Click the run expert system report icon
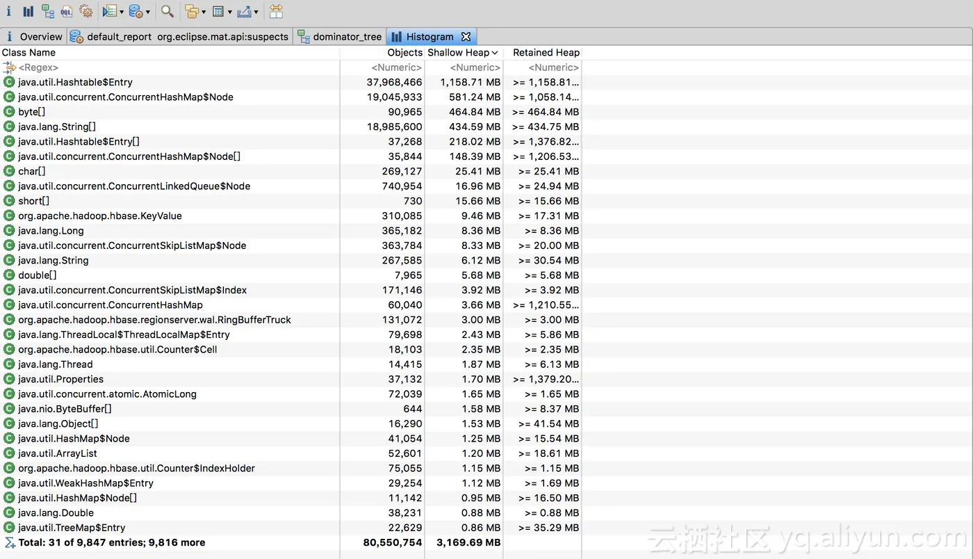The height and width of the screenshot is (559, 973). pyautogui.click(x=109, y=11)
